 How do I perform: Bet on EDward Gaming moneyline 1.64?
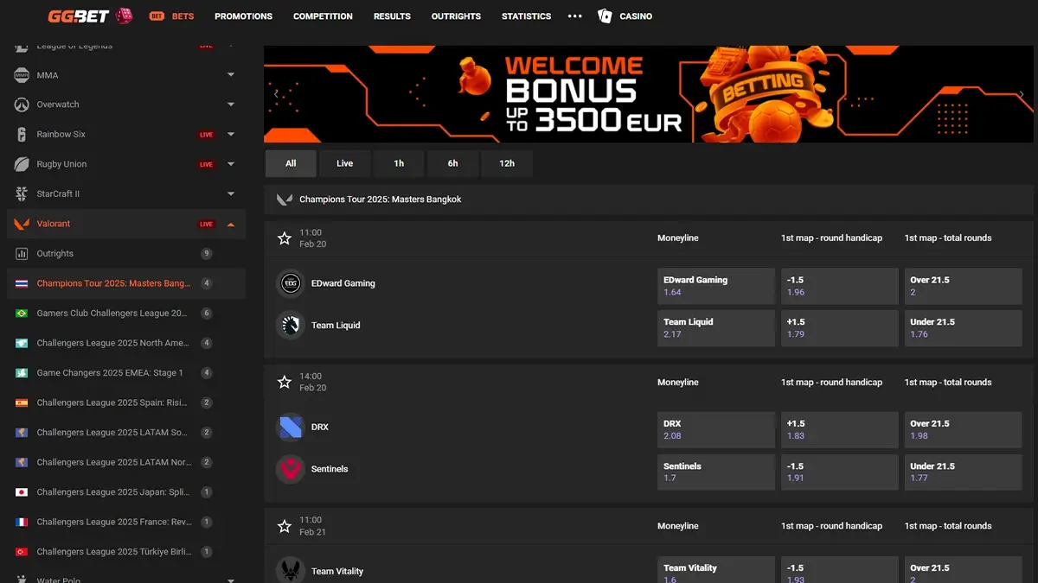(715, 286)
